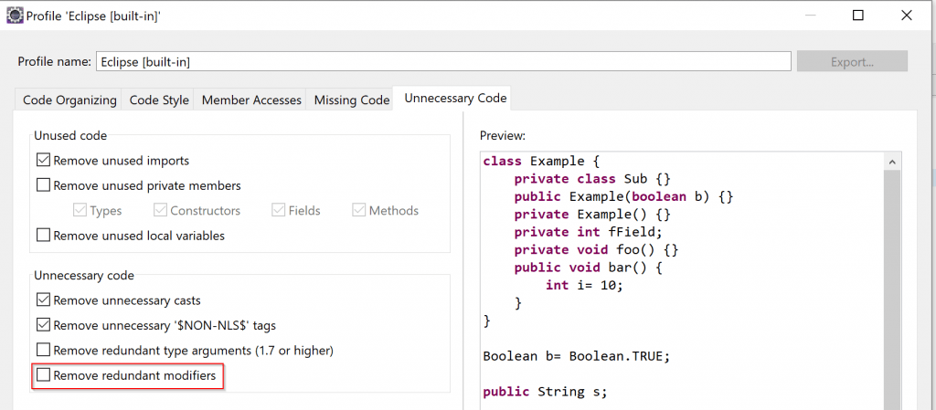The height and width of the screenshot is (410, 936).
Task: Close the Profile dialog window
Action: [907, 16]
